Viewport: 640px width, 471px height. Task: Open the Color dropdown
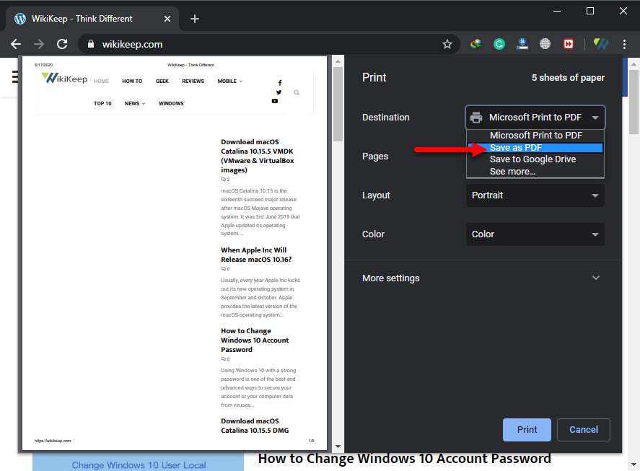tap(535, 234)
